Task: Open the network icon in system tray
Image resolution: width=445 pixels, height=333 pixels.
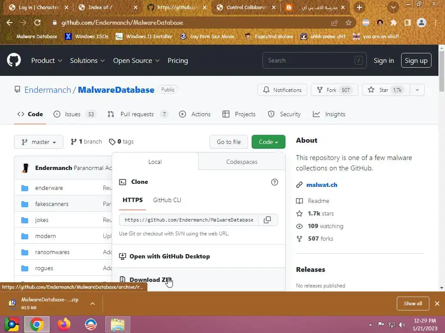Action: coord(392,324)
